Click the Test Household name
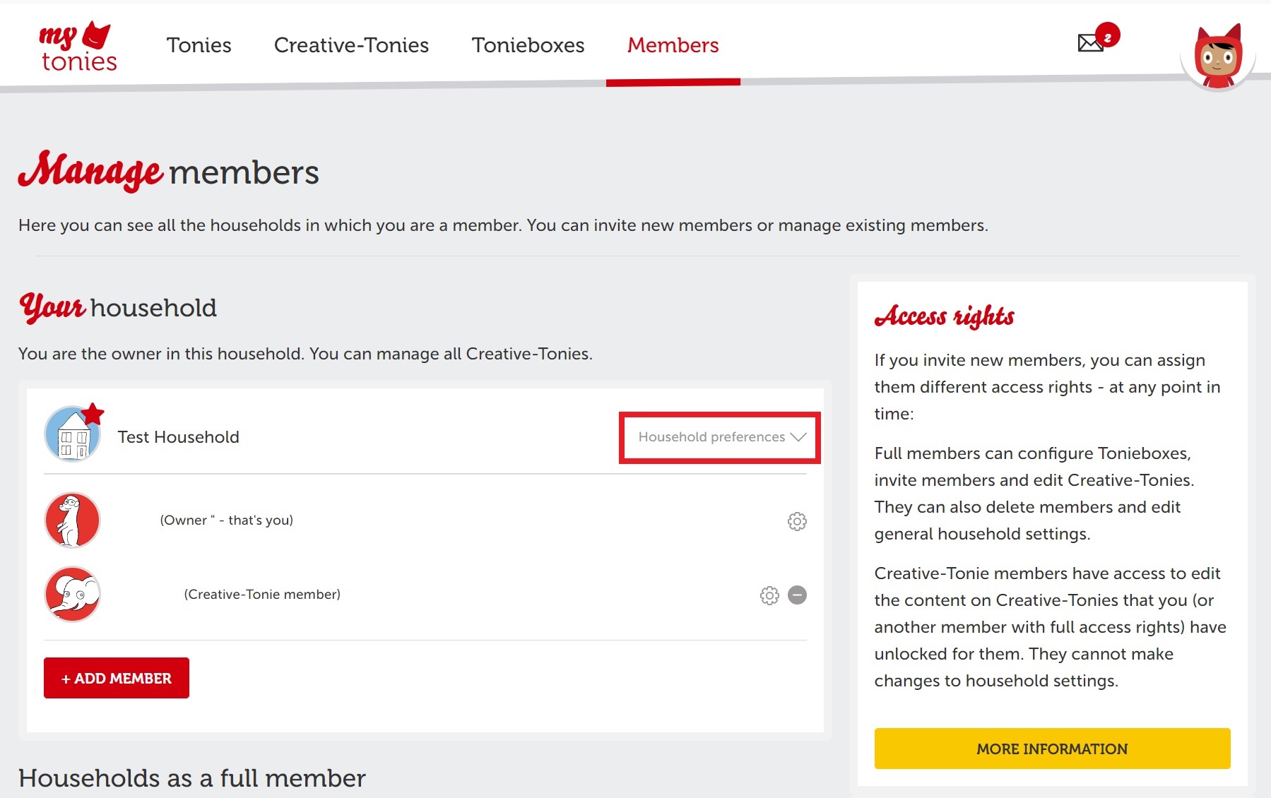This screenshot has width=1271, height=798. tap(178, 437)
